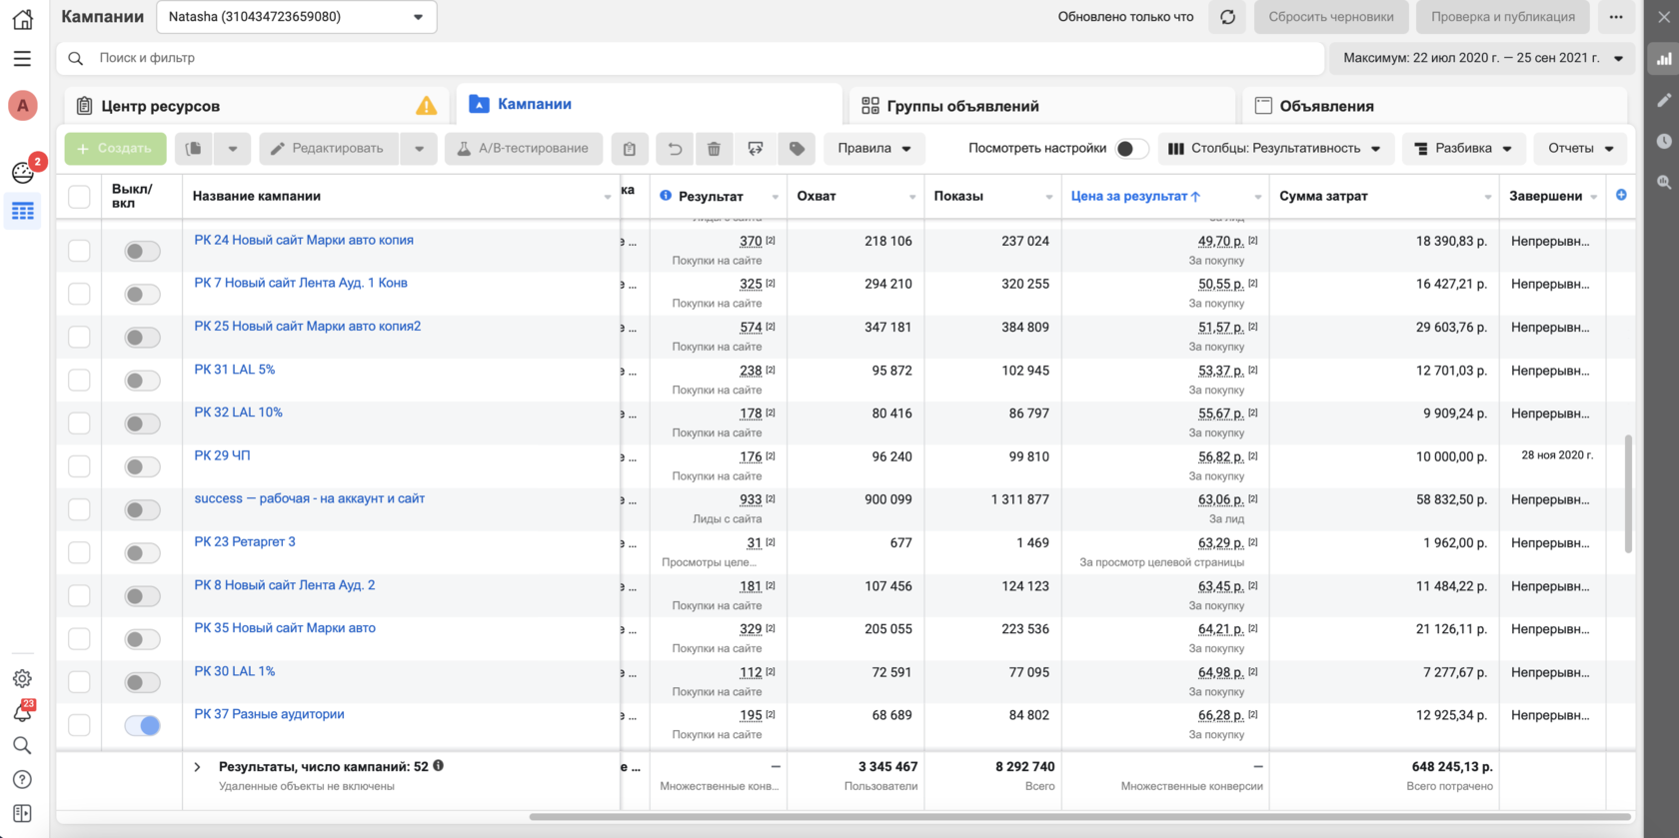Switch to the Кампании tab
1679x838 pixels.
650,104
